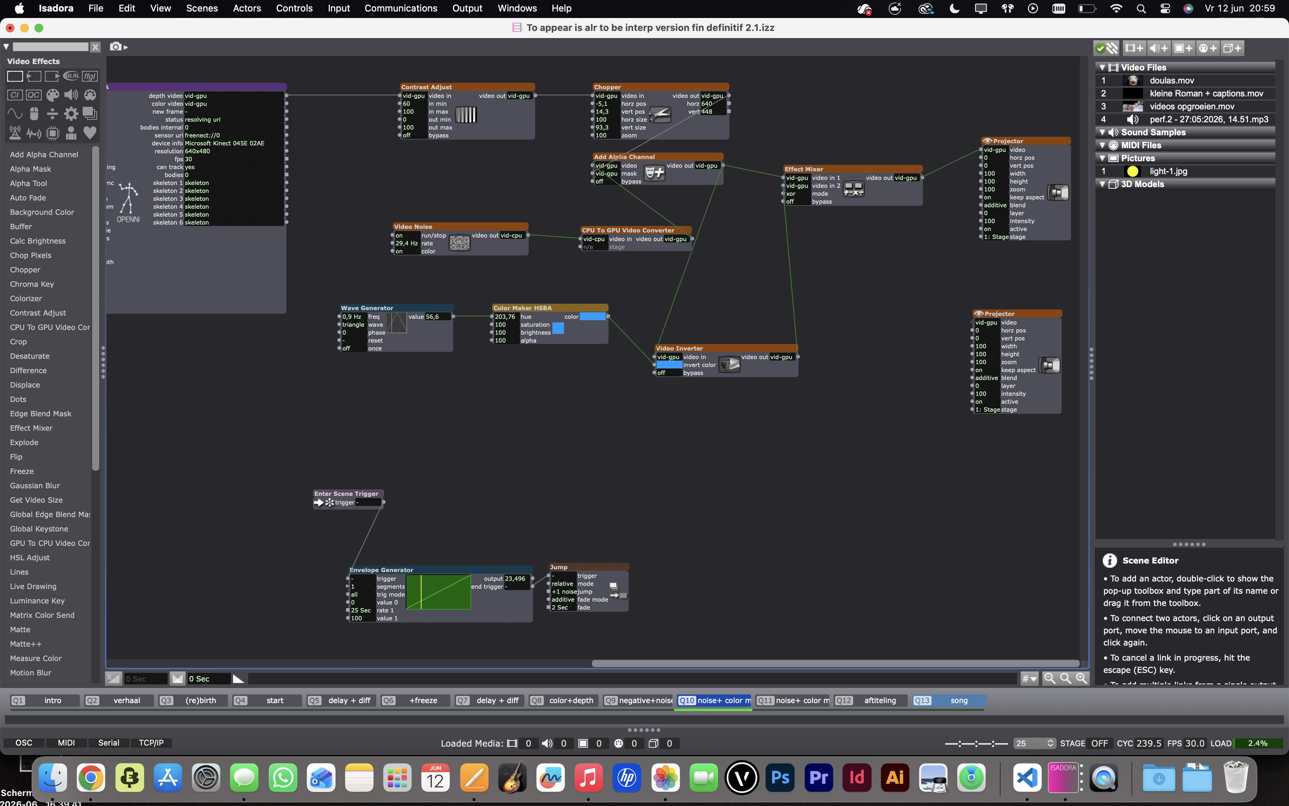Click the add sound file button

click(1158, 48)
